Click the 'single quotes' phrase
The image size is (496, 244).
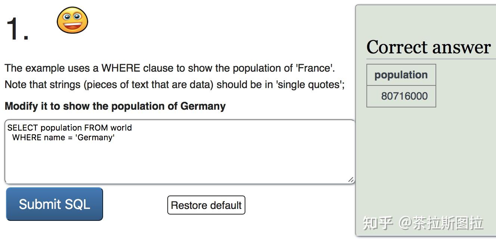tap(310, 85)
